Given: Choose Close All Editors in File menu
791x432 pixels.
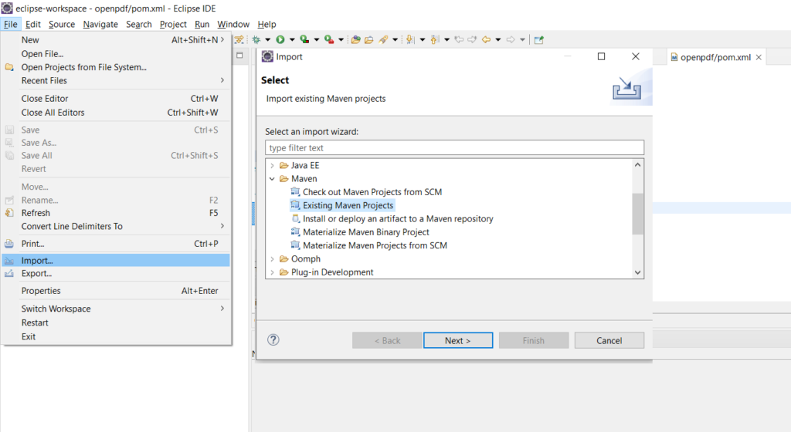Looking at the screenshot, I should pyautogui.click(x=116, y=113).
